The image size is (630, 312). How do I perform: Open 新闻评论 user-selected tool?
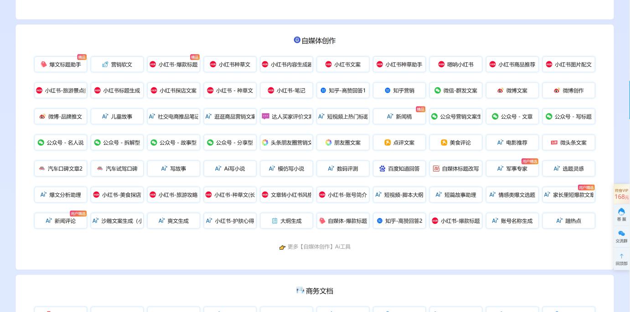point(61,221)
